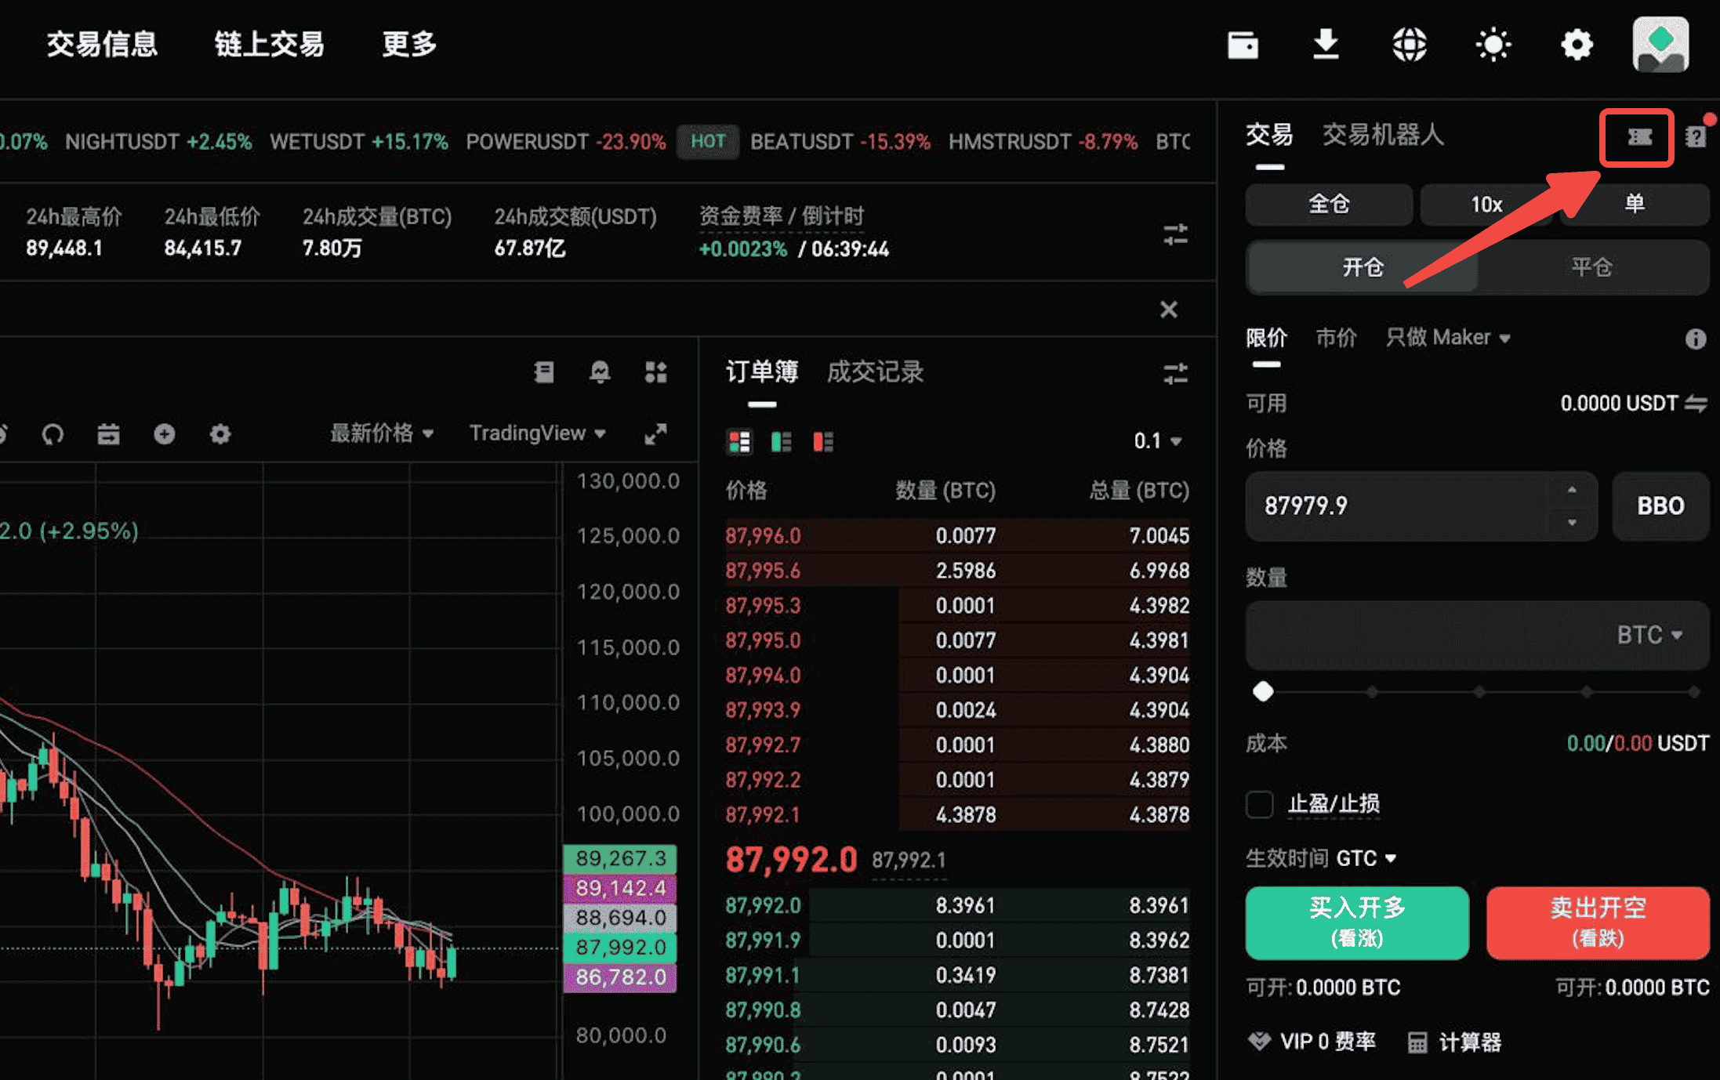Click the help question-mark icon with red notification dot
The height and width of the screenshot is (1080, 1720).
coord(1695,136)
